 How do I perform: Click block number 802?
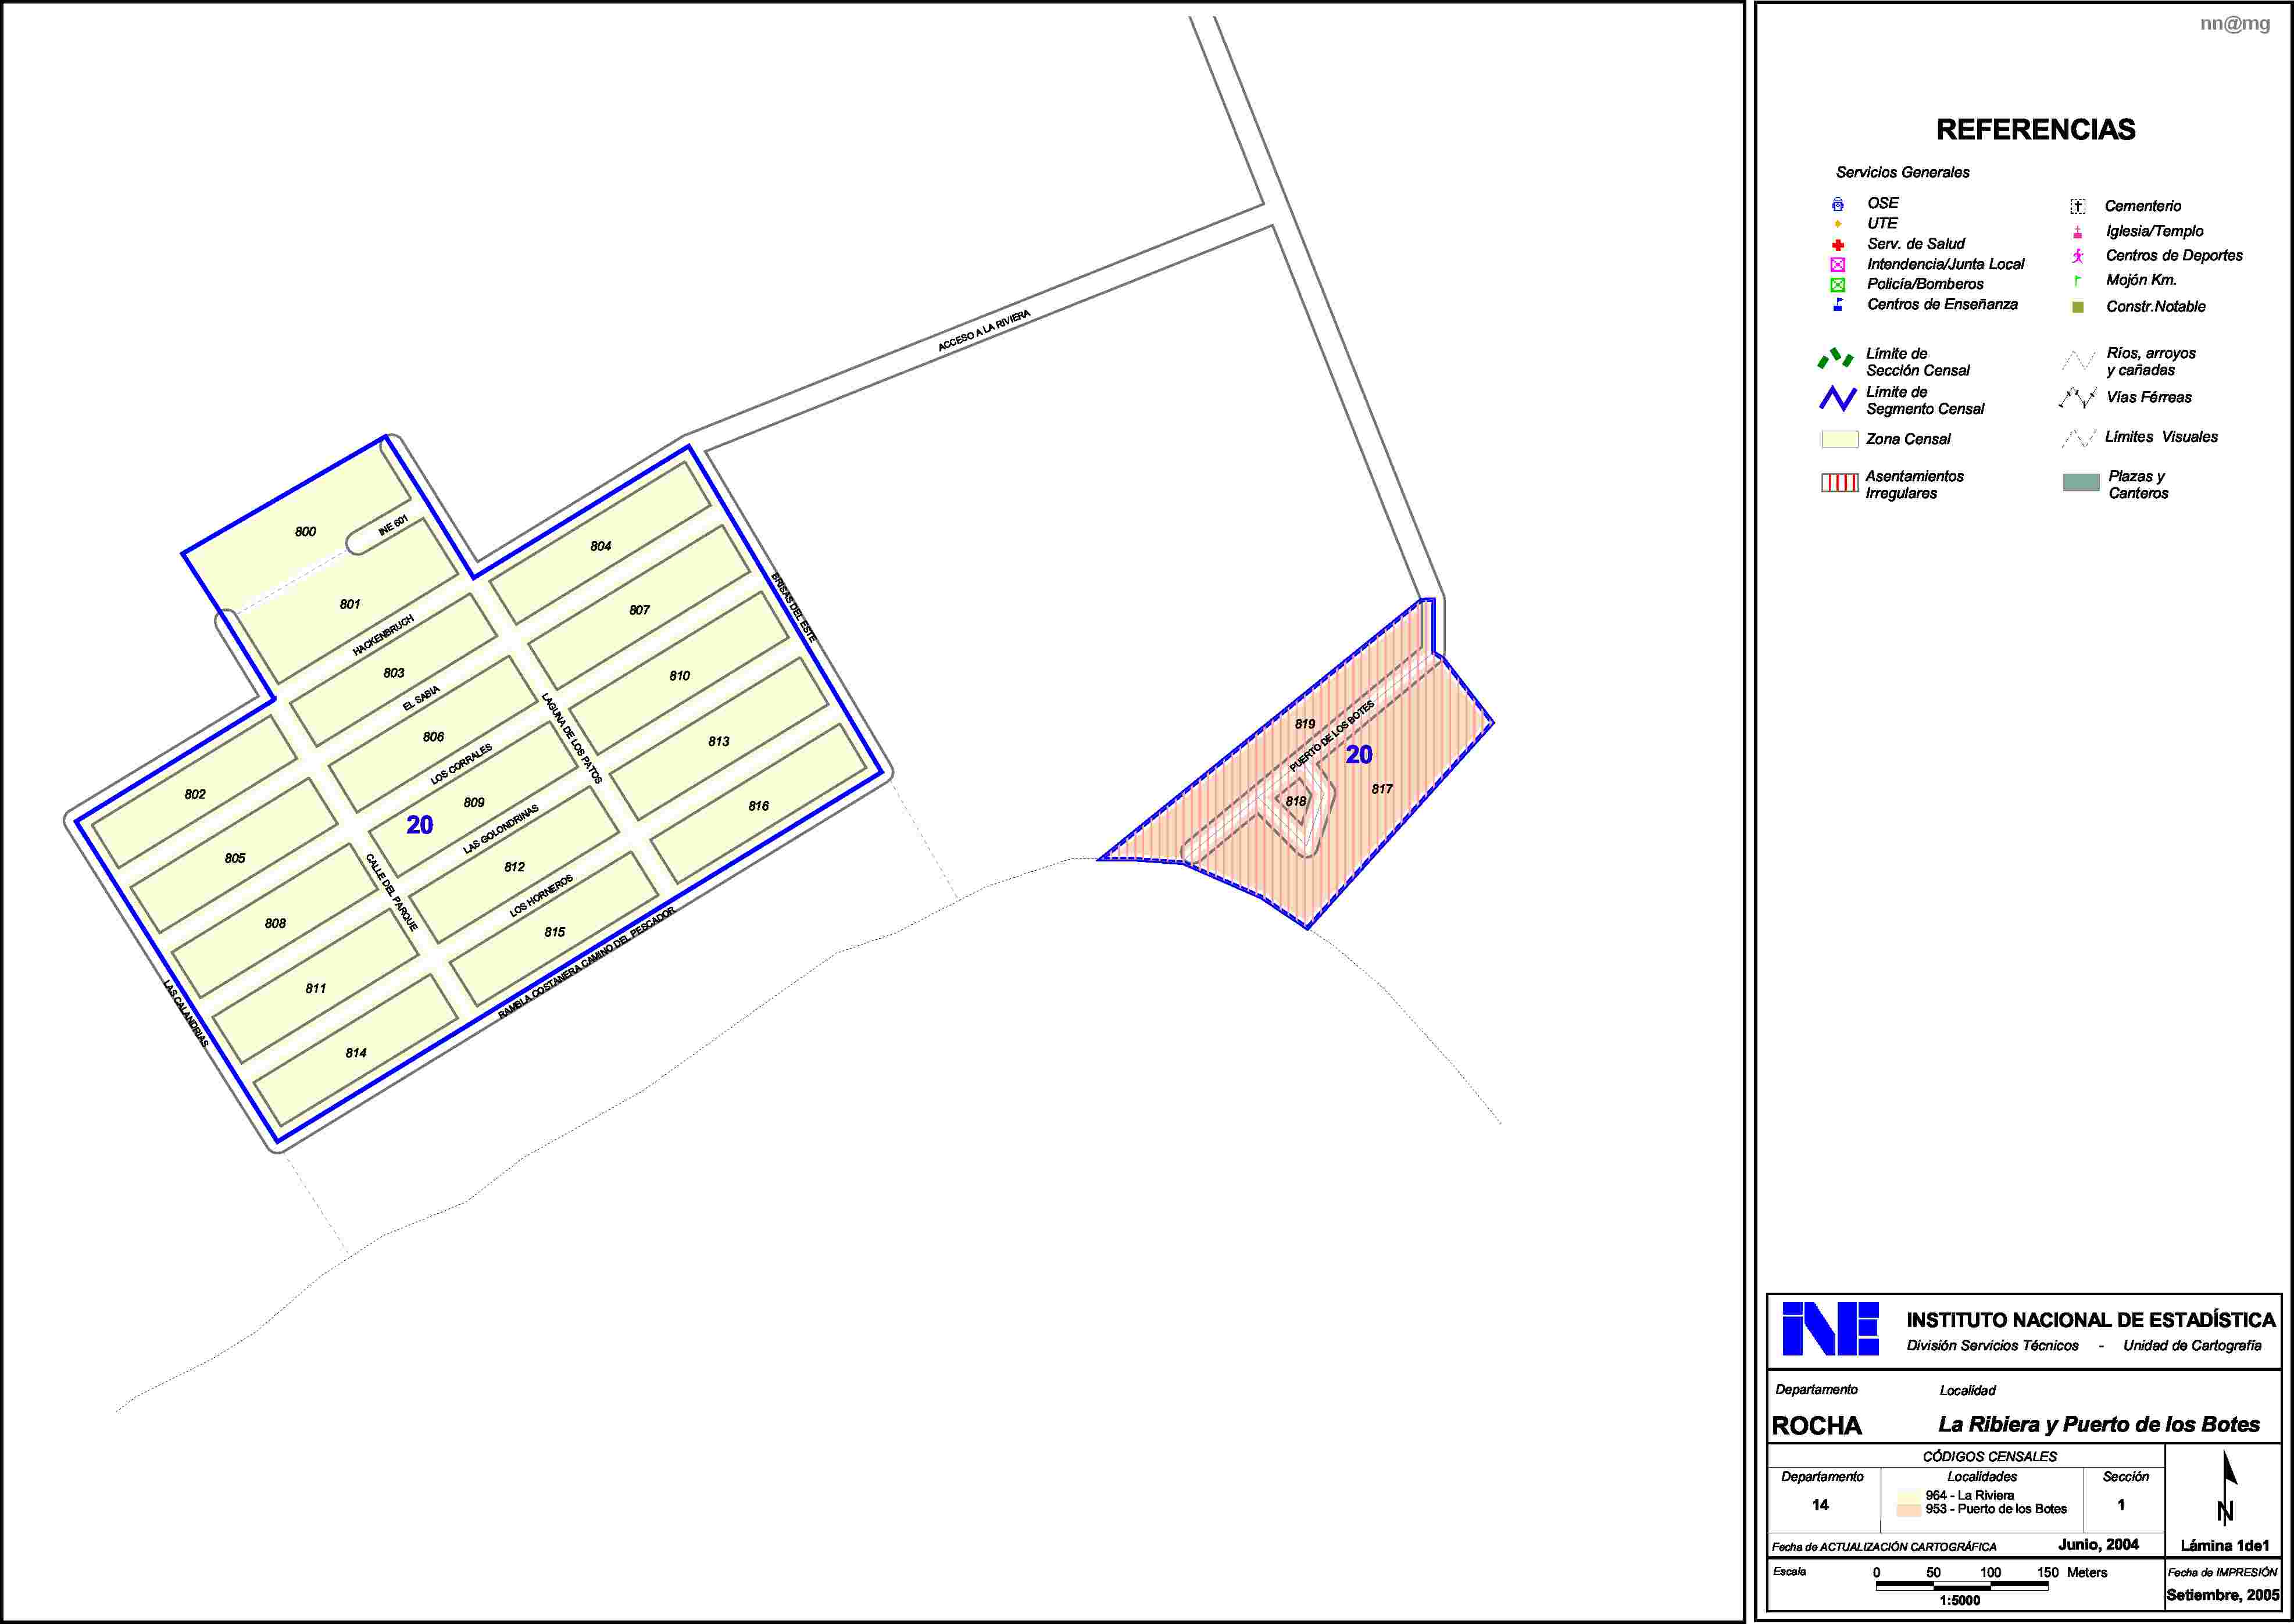(195, 794)
